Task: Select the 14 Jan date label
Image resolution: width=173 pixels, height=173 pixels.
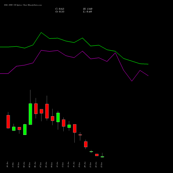Action: pyautogui.click(x=68, y=165)
